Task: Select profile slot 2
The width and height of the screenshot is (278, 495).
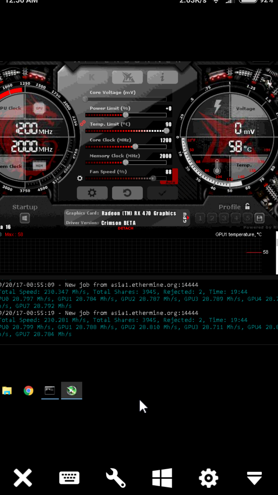Action: pos(212,218)
